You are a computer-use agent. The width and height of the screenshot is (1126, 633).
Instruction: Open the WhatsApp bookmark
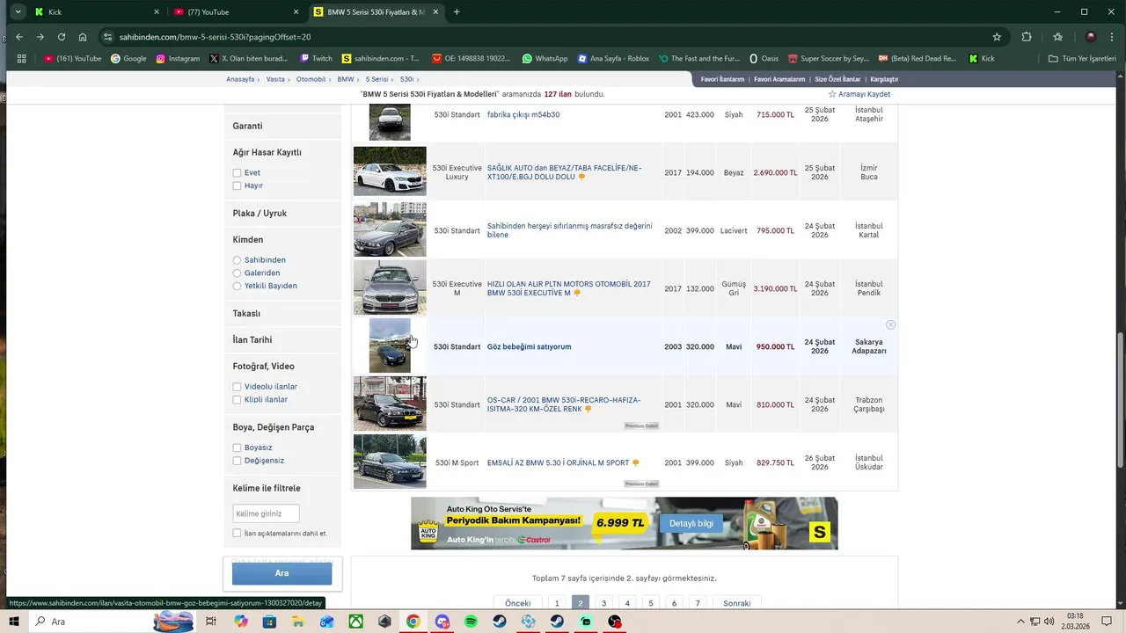click(545, 59)
